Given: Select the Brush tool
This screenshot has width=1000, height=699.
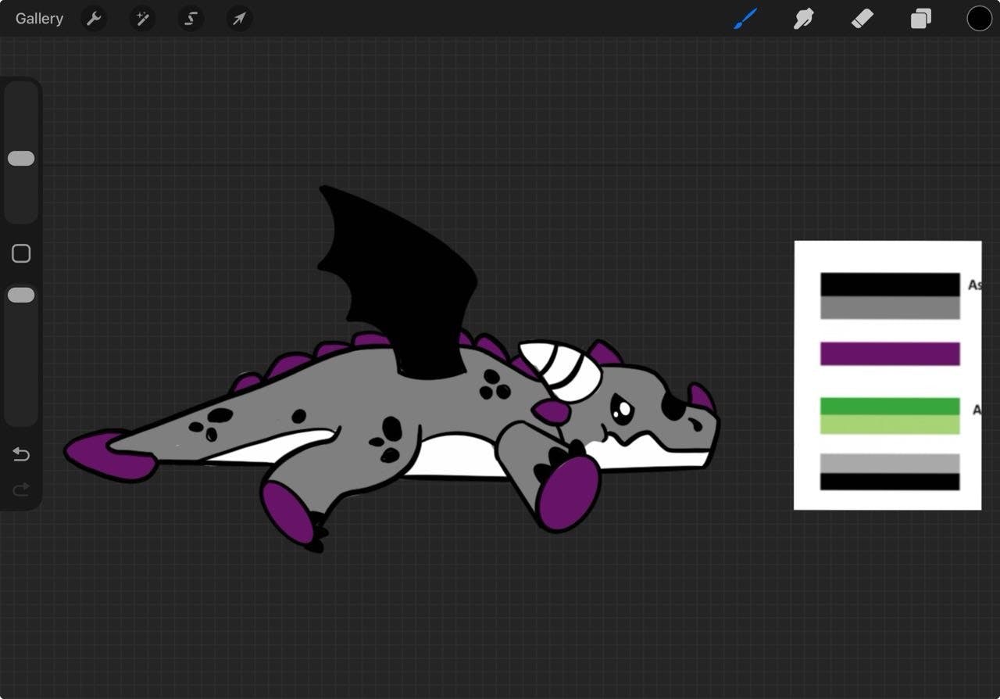Looking at the screenshot, I should (x=745, y=19).
